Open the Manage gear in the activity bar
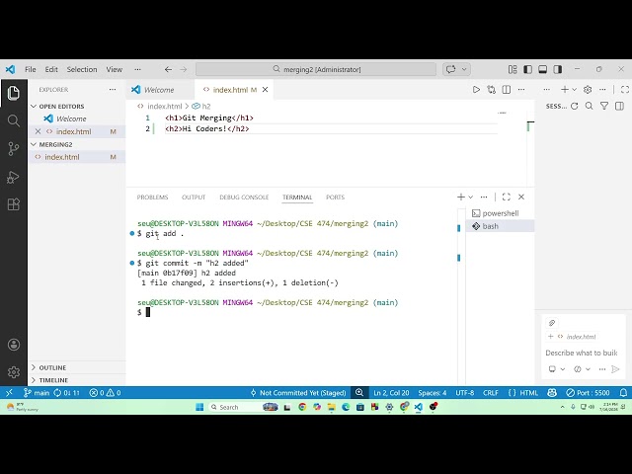Viewport: 632px width, 474px height. pos(13,371)
